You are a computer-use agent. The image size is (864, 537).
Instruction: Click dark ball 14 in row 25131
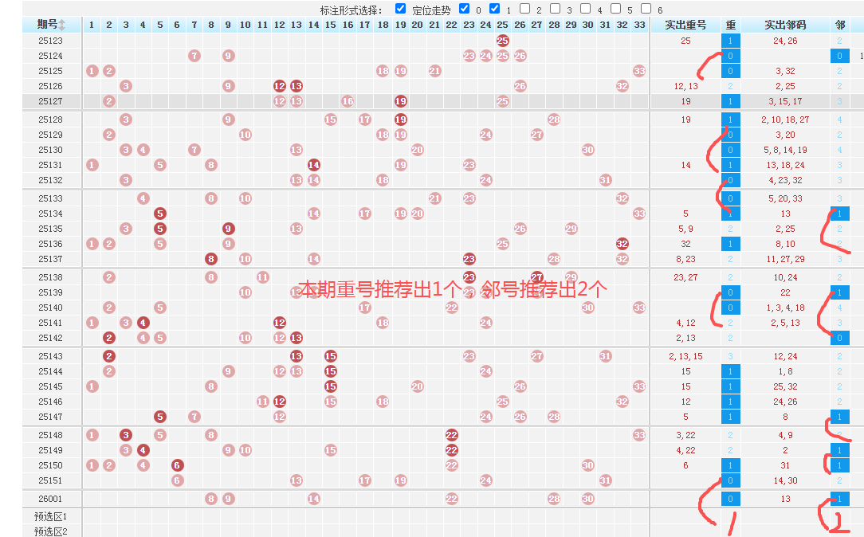[x=313, y=165]
